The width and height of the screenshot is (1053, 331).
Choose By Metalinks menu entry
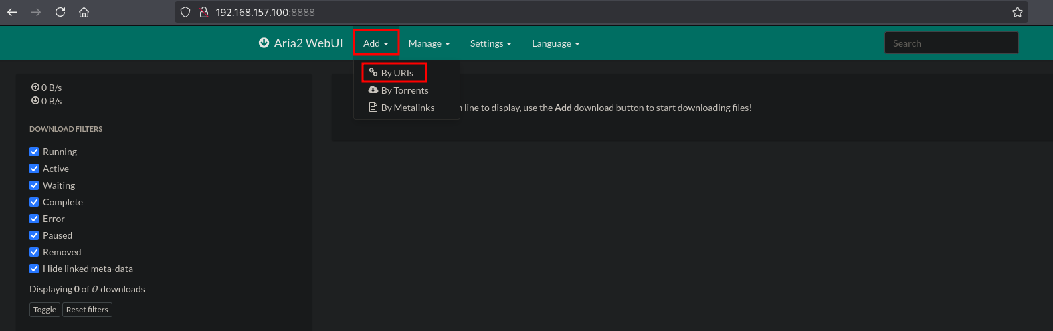point(407,108)
